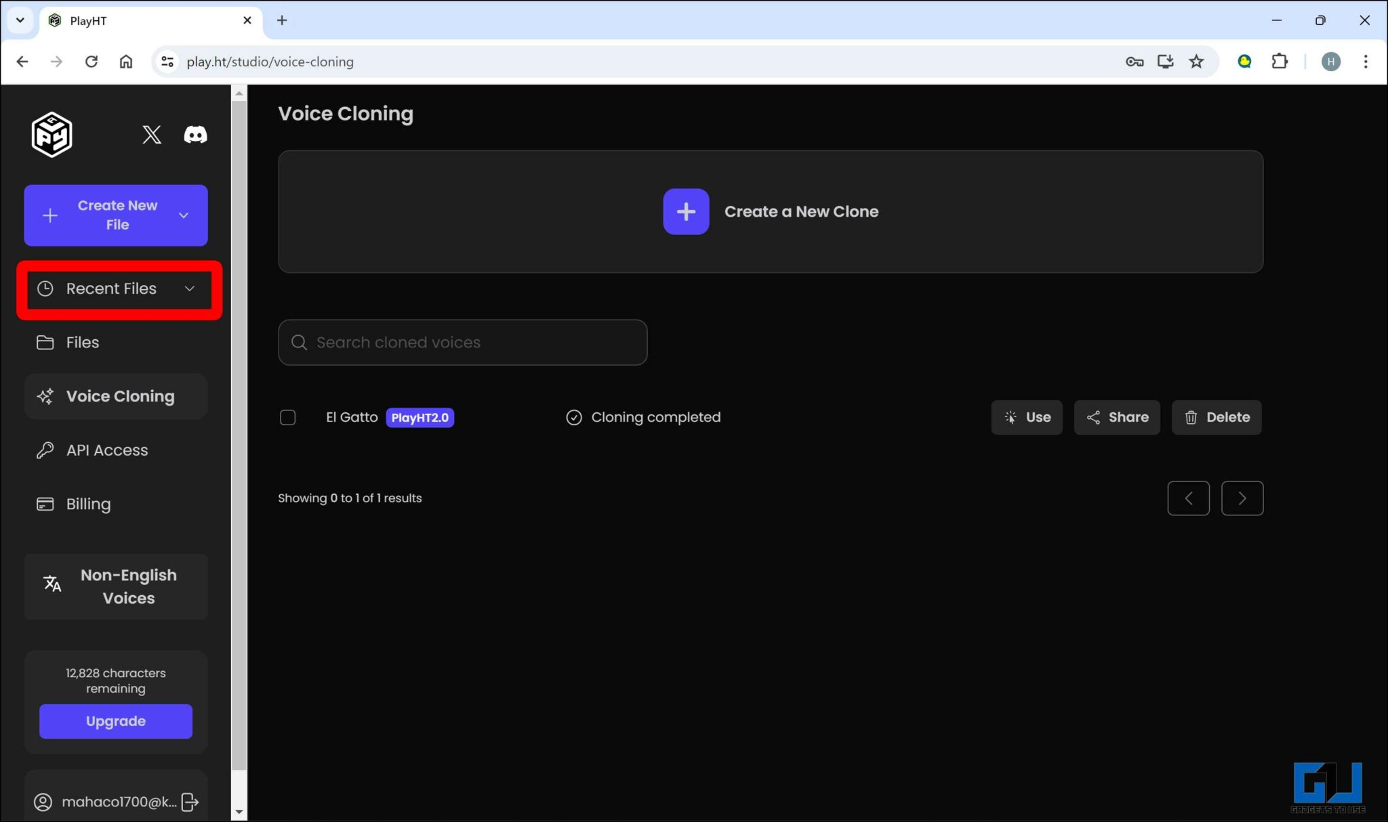The width and height of the screenshot is (1388, 822).
Task: Delete the El Gatto voice clone
Action: tap(1217, 417)
